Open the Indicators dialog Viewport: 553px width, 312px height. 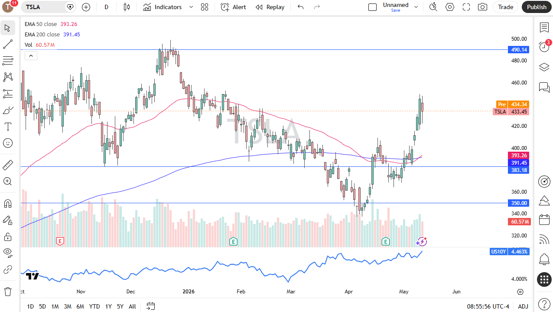point(163,7)
